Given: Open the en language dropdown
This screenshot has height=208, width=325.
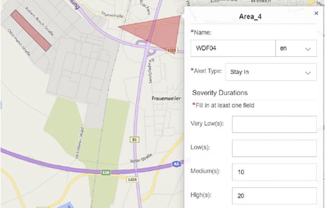Looking at the screenshot, I should coord(296,48).
